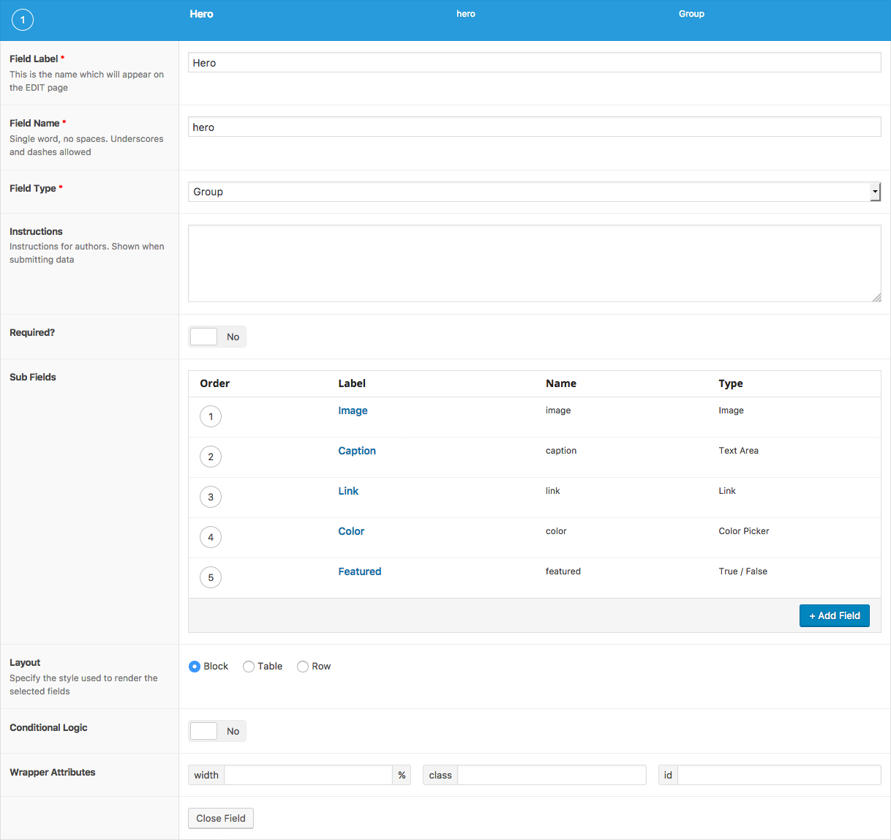Enable the Conditional Logic switch

coord(217,731)
